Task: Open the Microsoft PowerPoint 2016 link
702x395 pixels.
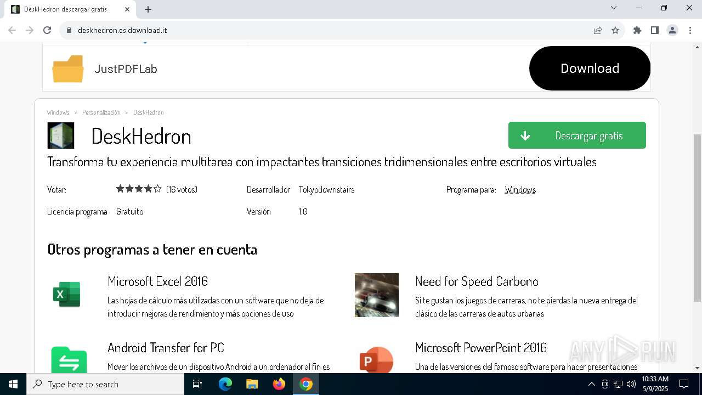Action: pos(481,348)
